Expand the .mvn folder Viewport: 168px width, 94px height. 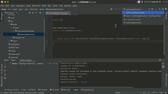(x=7, y=18)
